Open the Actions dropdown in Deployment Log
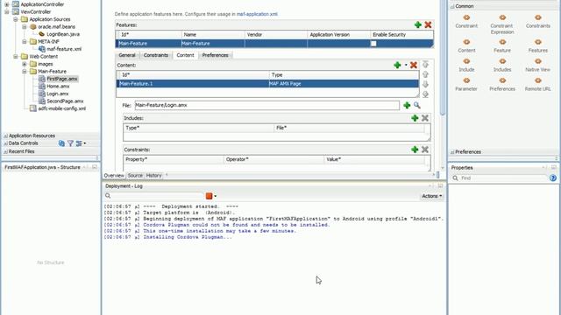The width and height of the screenshot is (561, 315). tap(431, 196)
